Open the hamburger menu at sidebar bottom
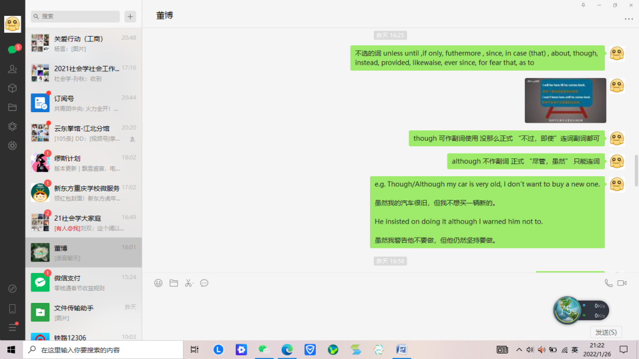Viewport: 639px width, 359px height. pos(12,327)
